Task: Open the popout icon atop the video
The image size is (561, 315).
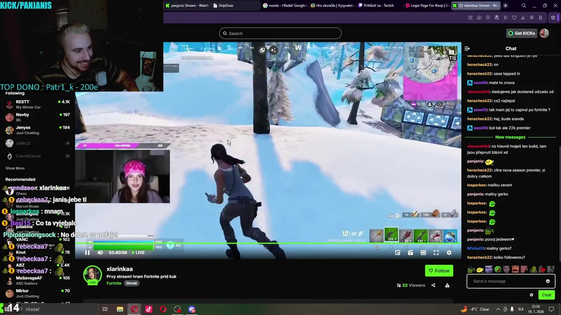Action: pyautogui.click(x=262, y=50)
